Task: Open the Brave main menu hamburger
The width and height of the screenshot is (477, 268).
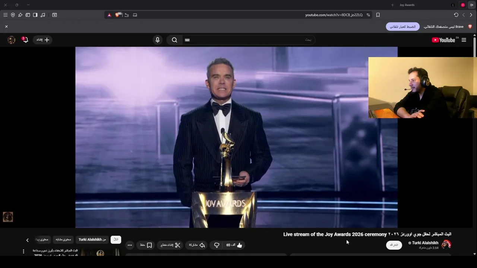Action: tap(5, 15)
